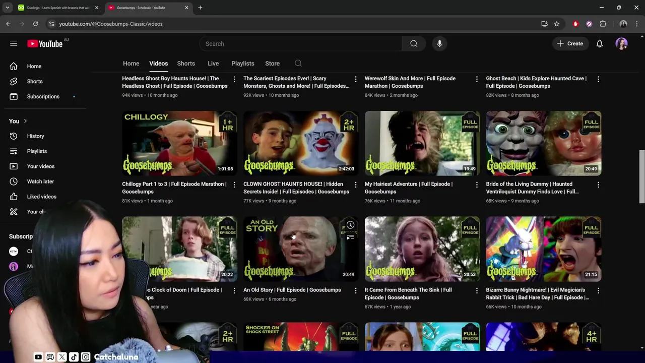Switch to channel Playlists tab
The height and width of the screenshot is (363, 645).
point(242,64)
